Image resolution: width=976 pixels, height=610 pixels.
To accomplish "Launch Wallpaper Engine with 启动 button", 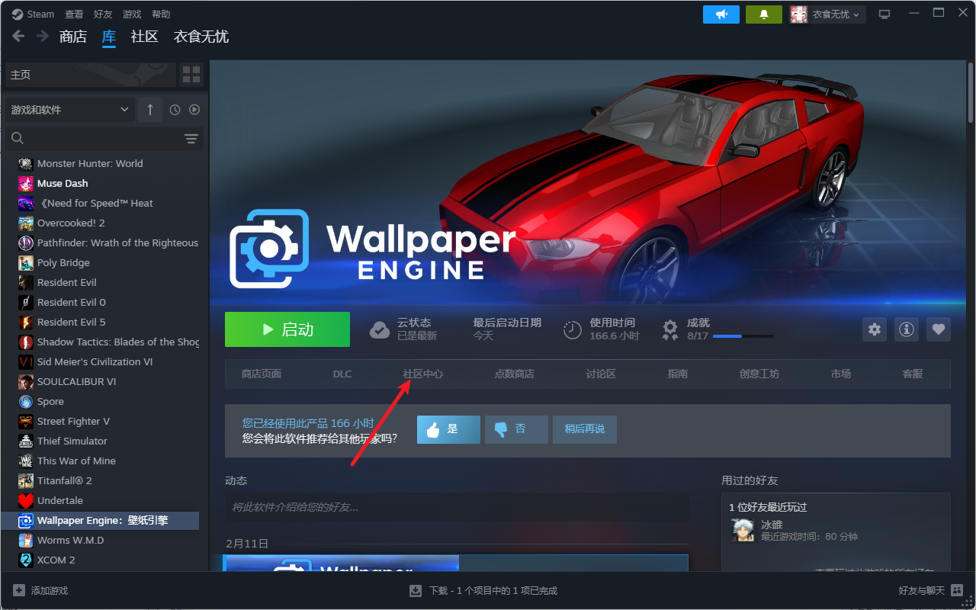I will pyautogui.click(x=287, y=329).
